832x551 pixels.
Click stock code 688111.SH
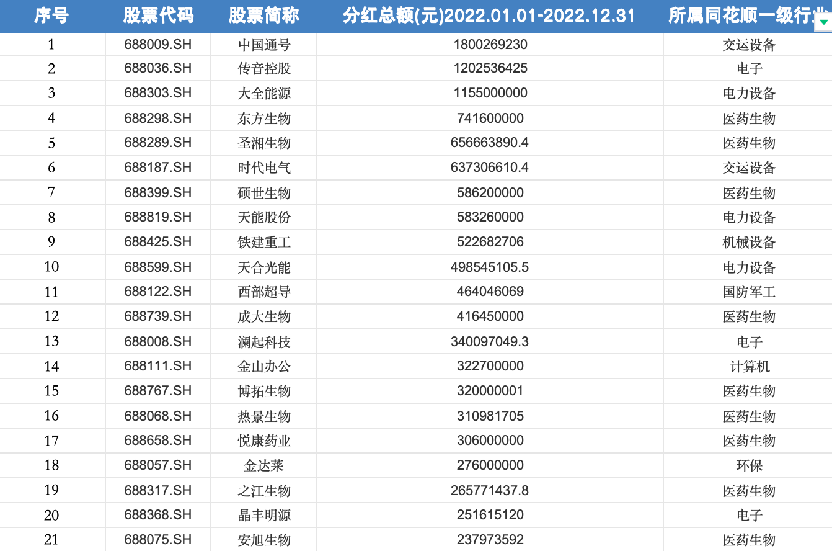pos(158,366)
